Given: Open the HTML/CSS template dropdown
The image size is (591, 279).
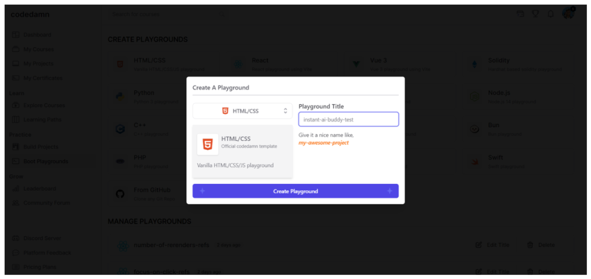Looking at the screenshot, I should click(242, 111).
